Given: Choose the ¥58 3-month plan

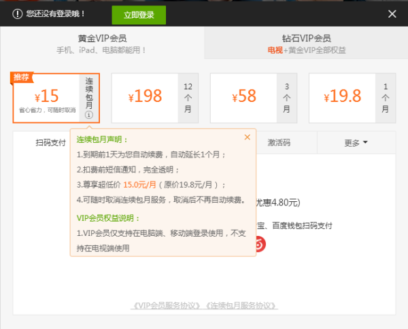Looking at the screenshot, I should (x=243, y=97).
